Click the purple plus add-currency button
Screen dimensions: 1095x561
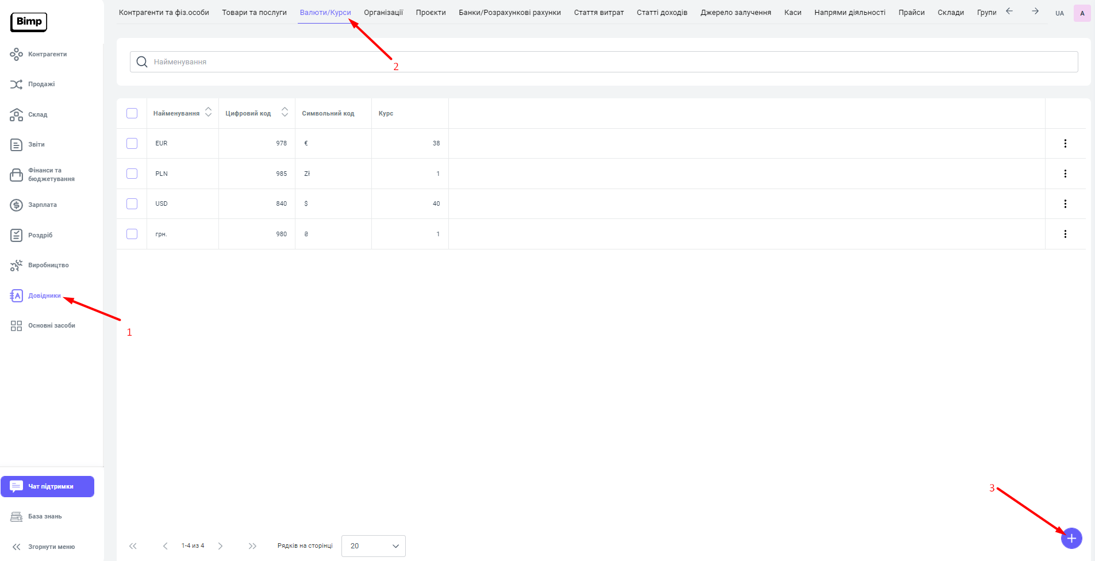pyautogui.click(x=1071, y=539)
